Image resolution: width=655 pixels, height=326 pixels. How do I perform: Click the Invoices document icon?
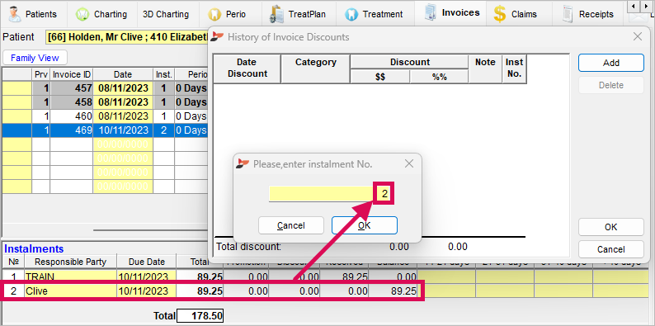431,12
